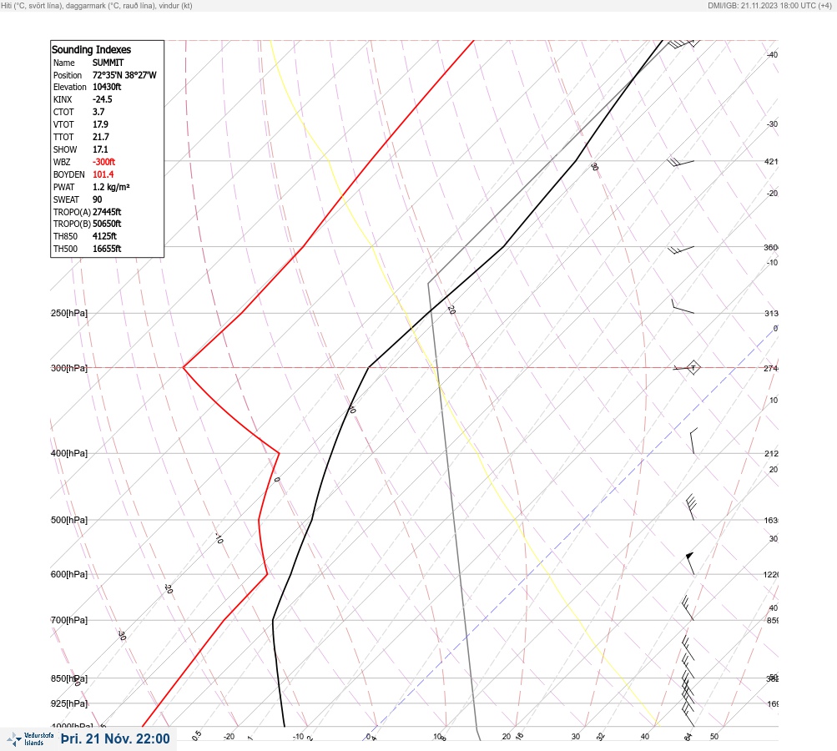Click the TH500 value 16655ft
Screen dimensions: 837x751
(x=107, y=249)
